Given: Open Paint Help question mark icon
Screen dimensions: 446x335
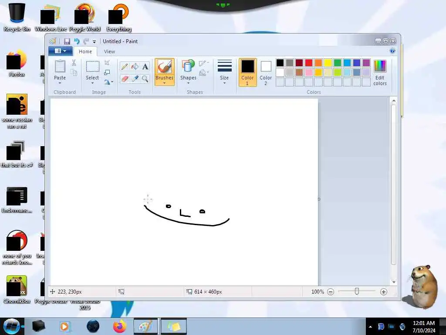Looking at the screenshot, I should point(392,51).
